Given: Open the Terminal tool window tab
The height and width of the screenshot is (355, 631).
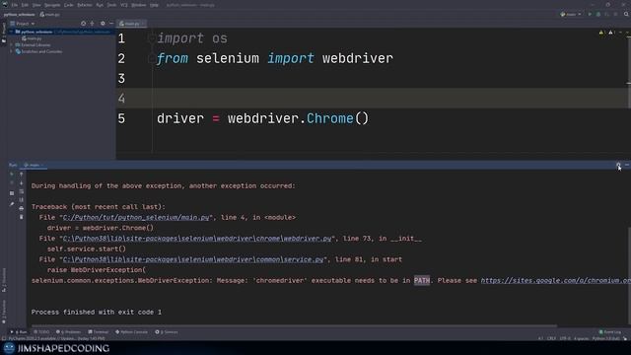Looking at the screenshot, I should (99, 332).
